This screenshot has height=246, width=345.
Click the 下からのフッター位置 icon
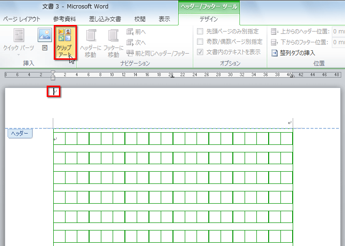[x=274, y=42]
